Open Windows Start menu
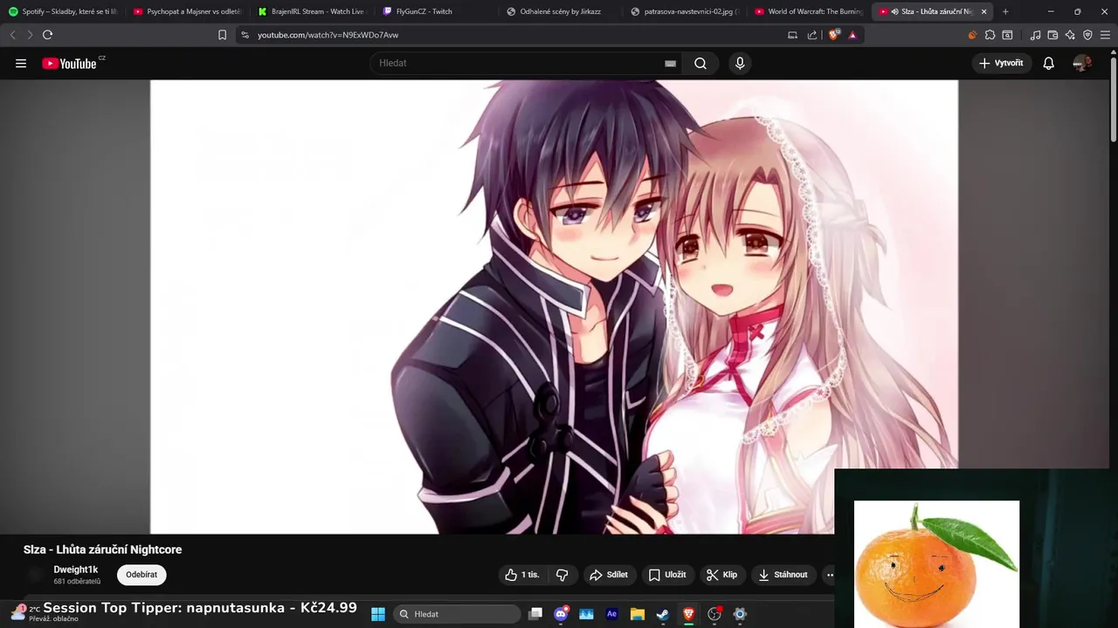Screen dimensions: 1118x628 pyautogui.click(x=378, y=614)
